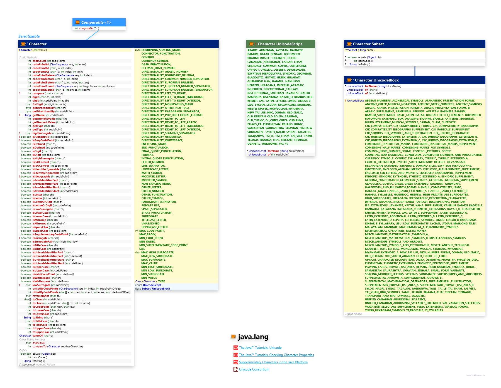Select the Character (char value) constructor
Image resolution: width=501 pixels, height=388 pixels.
click(x=33, y=50)
